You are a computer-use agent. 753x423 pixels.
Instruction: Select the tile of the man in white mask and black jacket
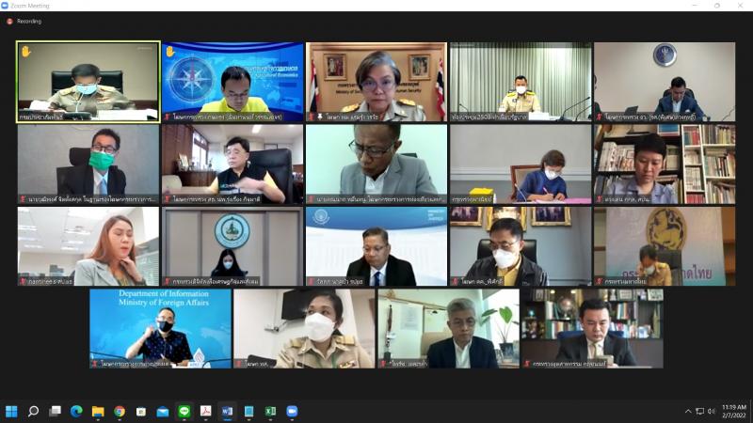point(521,246)
